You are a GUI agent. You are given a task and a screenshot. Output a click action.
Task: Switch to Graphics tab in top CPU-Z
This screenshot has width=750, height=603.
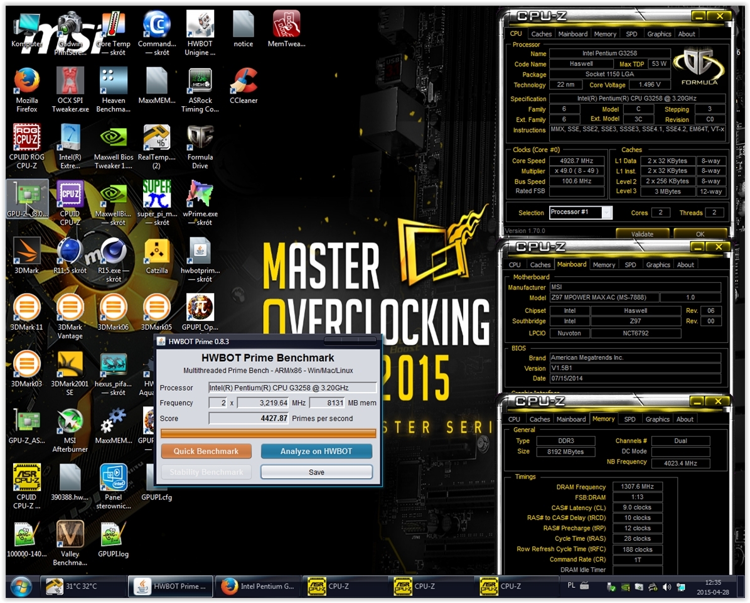658,34
